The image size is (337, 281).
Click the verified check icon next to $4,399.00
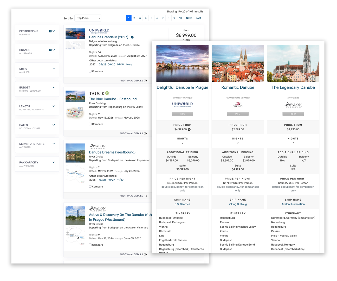[189, 130]
